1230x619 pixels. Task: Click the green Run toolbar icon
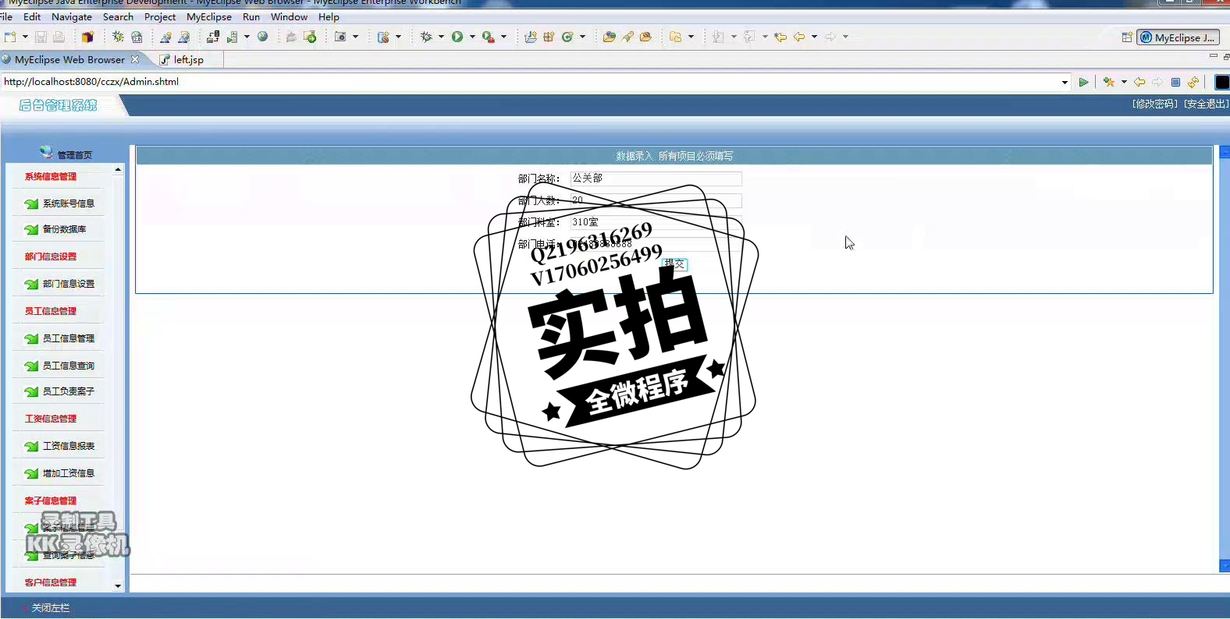[x=457, y=37]
